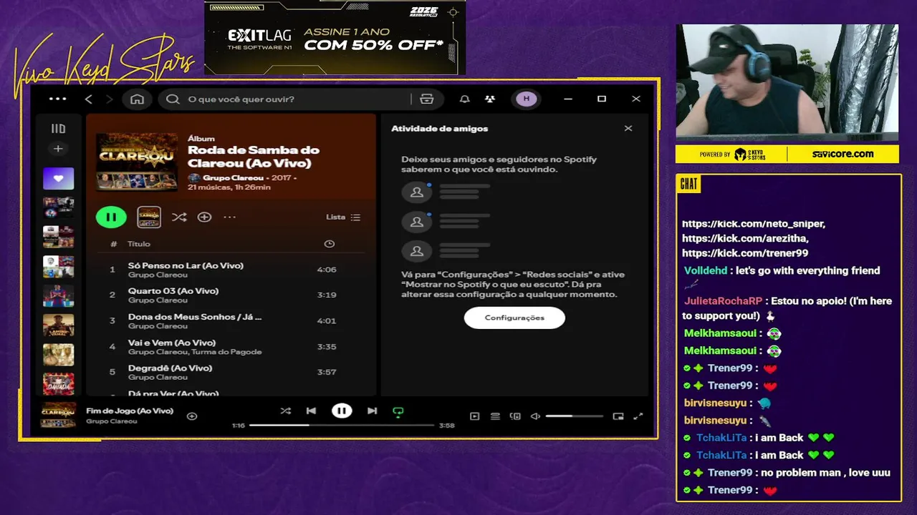
Task: Click the "Título" column header
Action: [x=139, y=244]
